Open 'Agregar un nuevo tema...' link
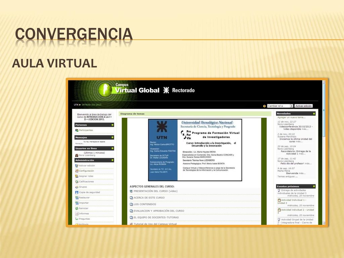344x258 pixels. pos(291,117)
